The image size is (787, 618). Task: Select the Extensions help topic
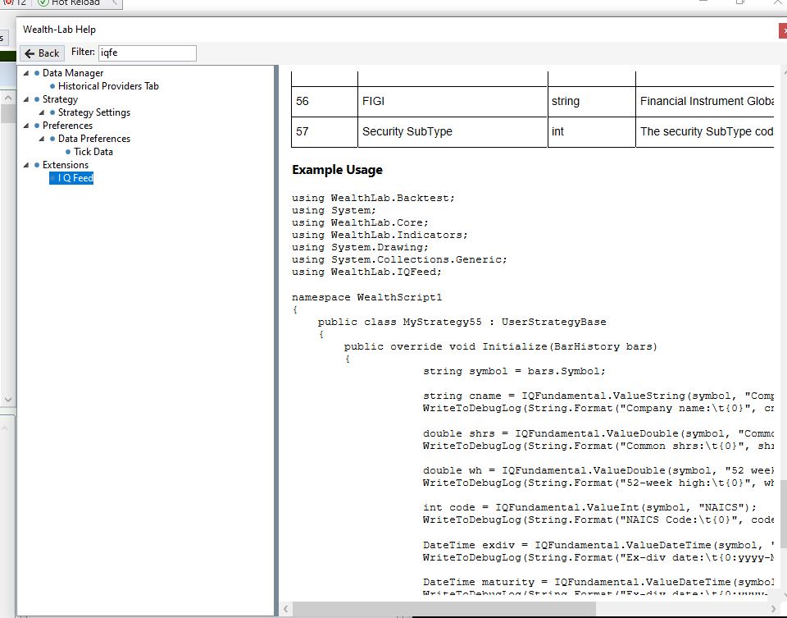[x=66, y=165]
